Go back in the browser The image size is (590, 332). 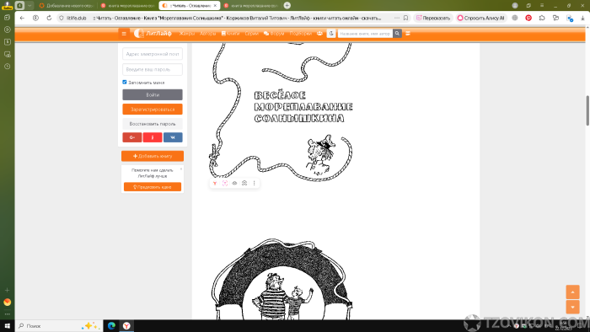coord(22,18)
